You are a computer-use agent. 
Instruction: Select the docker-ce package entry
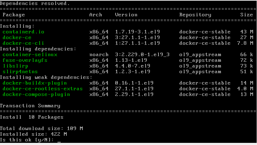tap(17, 38)
